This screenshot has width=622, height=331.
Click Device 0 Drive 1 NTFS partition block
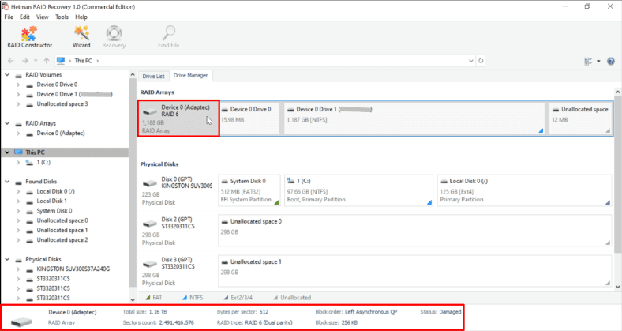(x=414, y=118)
